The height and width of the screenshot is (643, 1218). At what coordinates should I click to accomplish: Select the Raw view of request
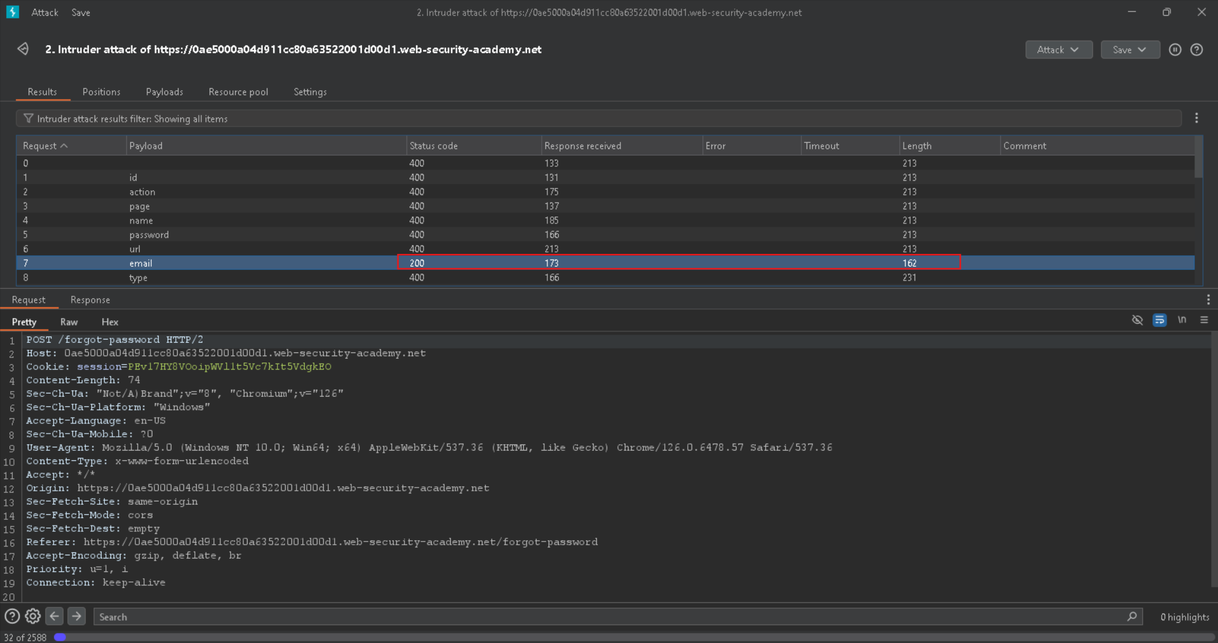point(69,322)
